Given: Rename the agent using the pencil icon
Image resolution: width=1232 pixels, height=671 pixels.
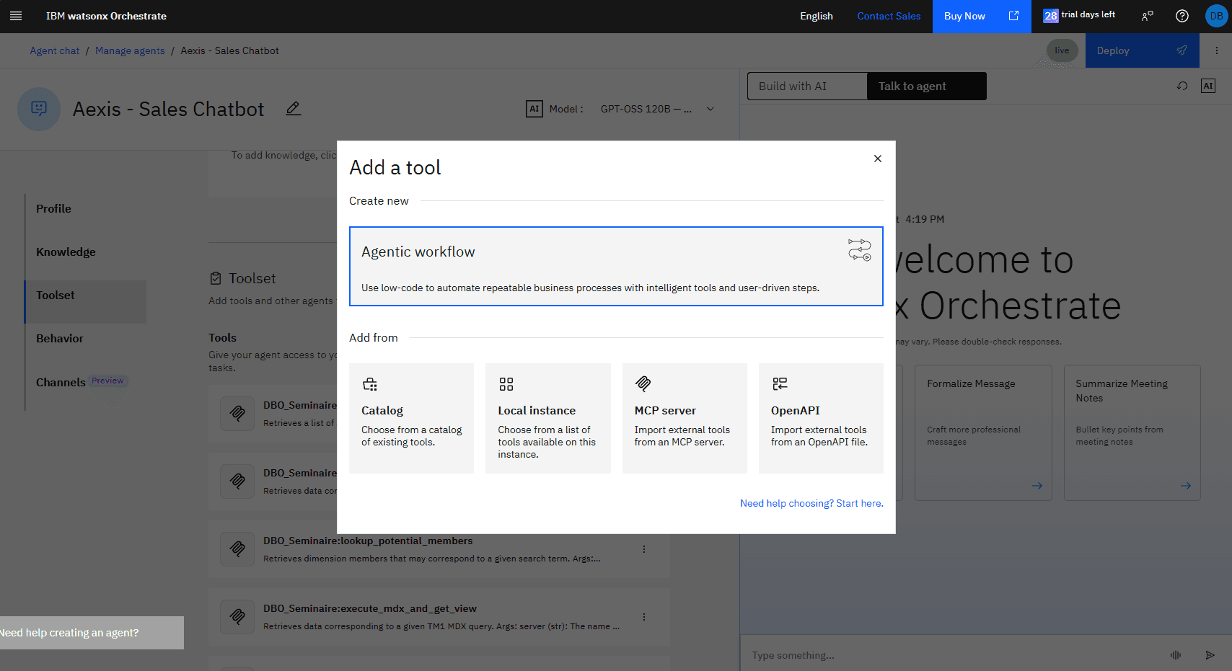Looking at the screenshot, I should click(x=294, y=108).
